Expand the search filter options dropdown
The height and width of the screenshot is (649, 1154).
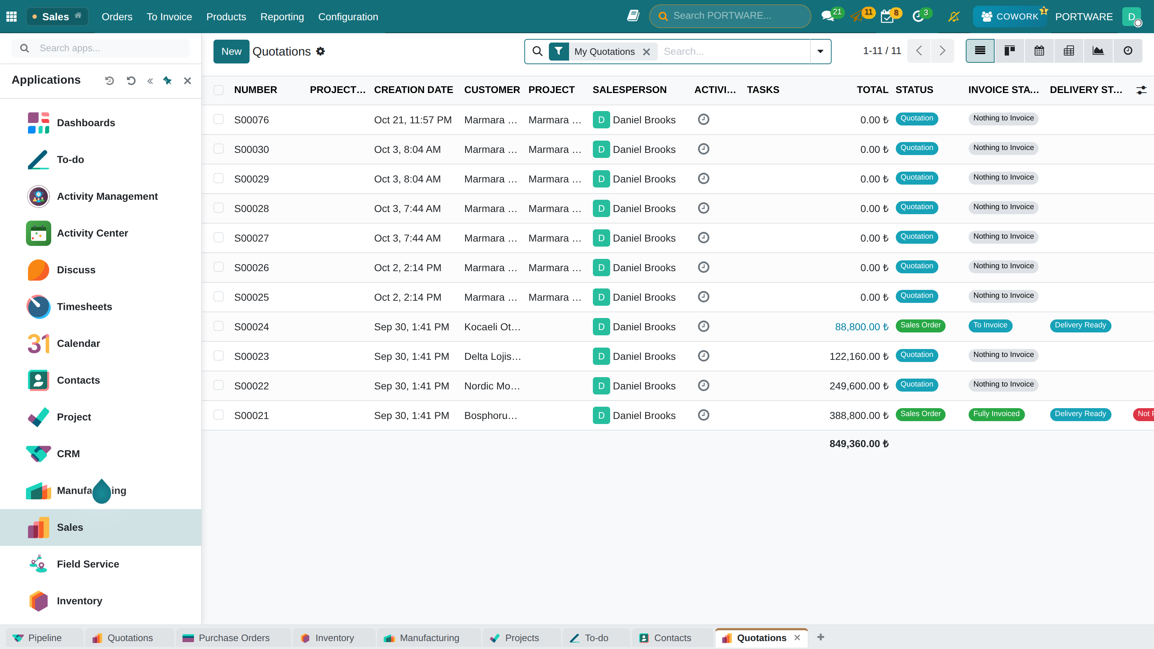click(820, 52)
